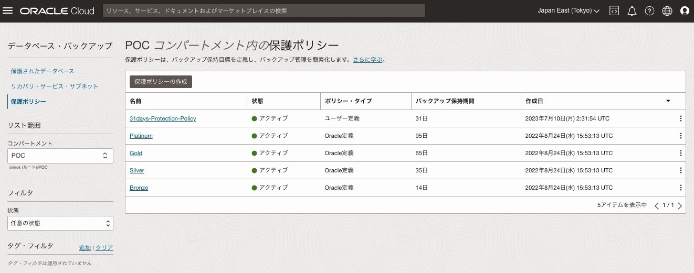Screen dimensions: 694x273
Task: Open 31days-Protection-Policy link
Action: point(163,118)
